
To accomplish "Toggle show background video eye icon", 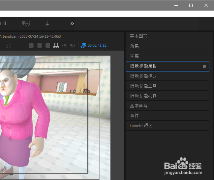I will click(x=83, y=46).
